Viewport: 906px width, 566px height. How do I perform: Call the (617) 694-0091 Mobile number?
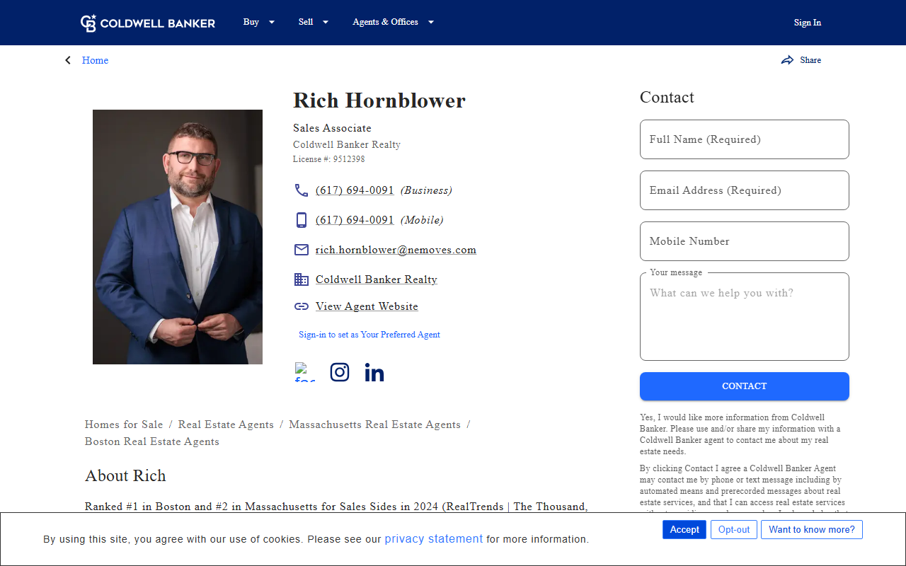pos(355,220)
